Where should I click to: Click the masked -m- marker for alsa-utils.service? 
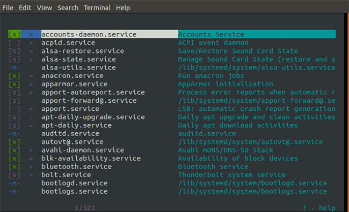pos(14,67)
